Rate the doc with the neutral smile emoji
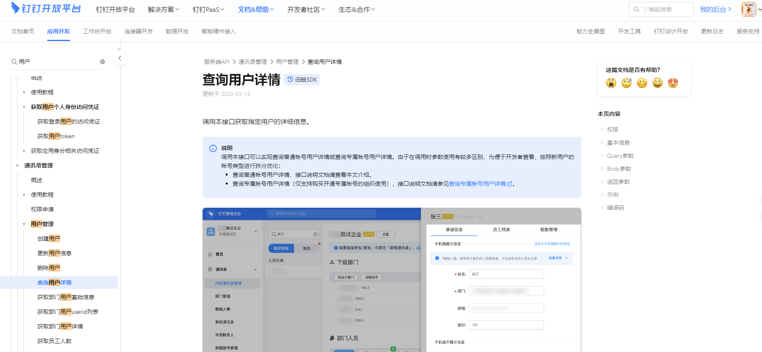 (642, 83)
